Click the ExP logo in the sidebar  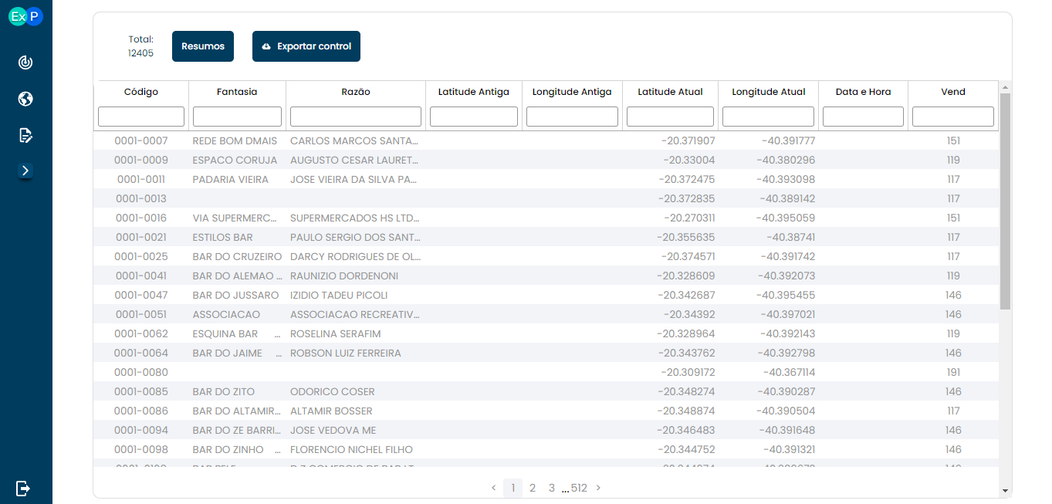(x=25, y=16)
